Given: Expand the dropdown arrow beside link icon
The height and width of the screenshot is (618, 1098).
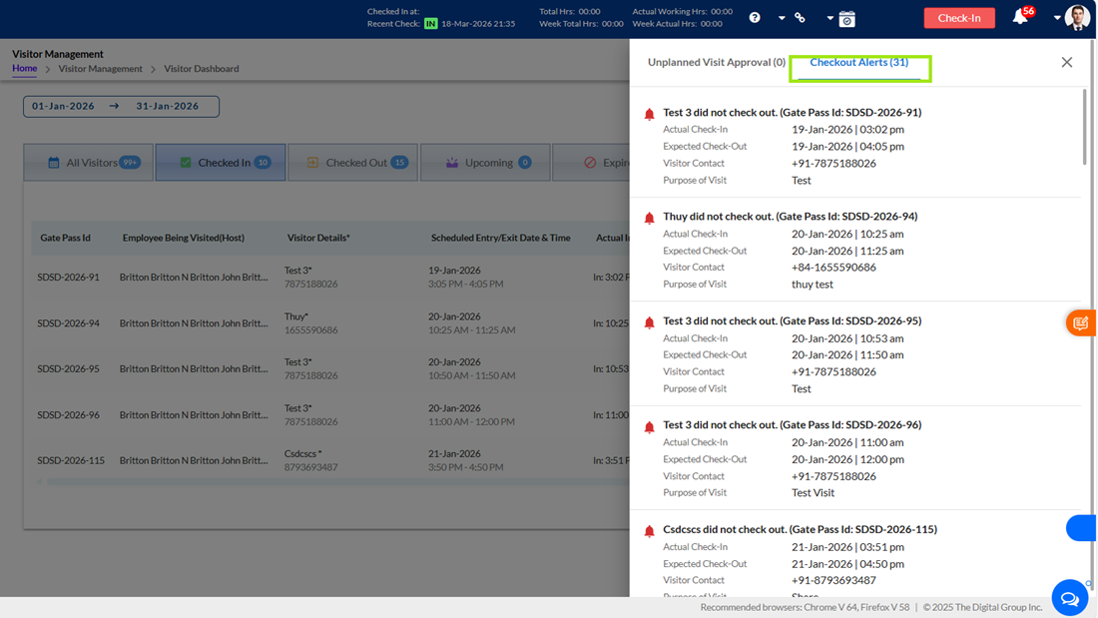Looking at the screenshot, I should coord(829,18).
